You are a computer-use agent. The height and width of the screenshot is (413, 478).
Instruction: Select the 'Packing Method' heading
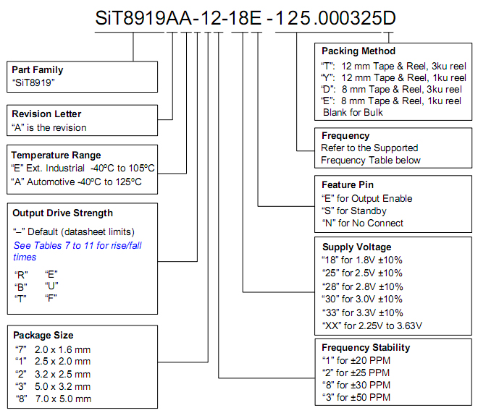coord(358,51)
